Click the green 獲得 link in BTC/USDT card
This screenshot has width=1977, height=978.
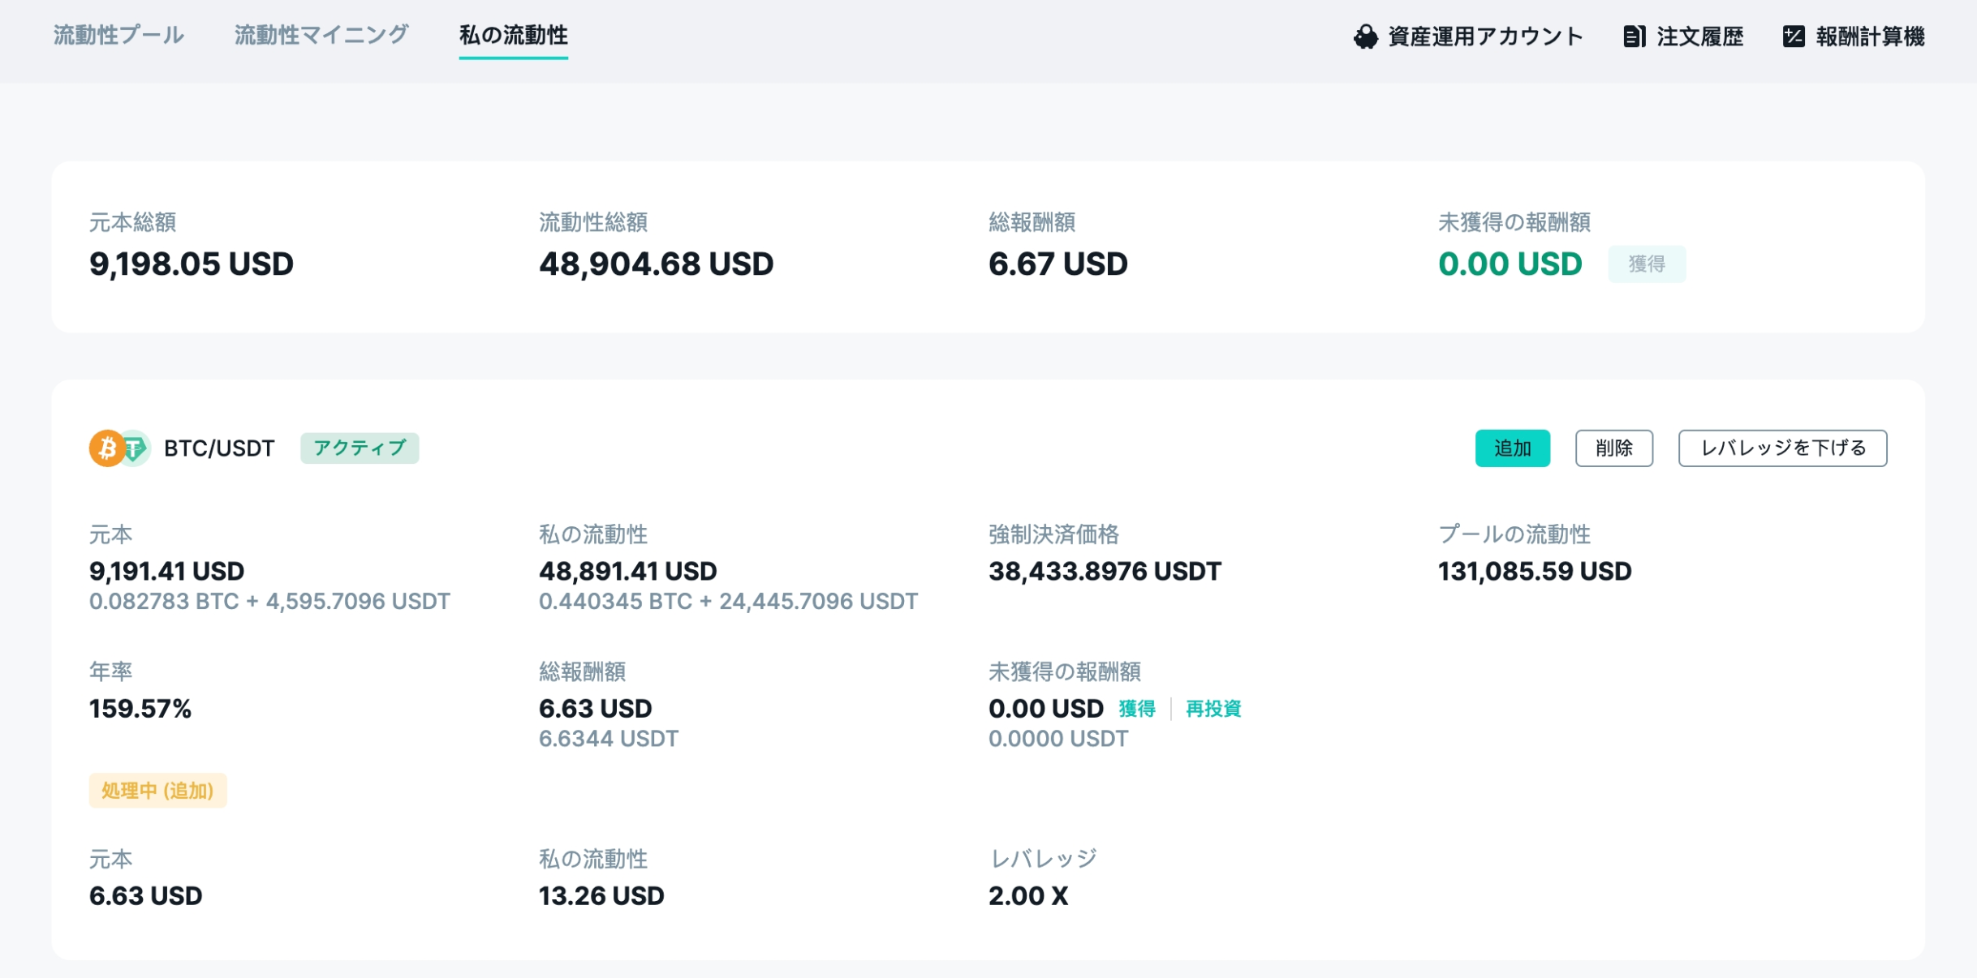pos(1137,709)
